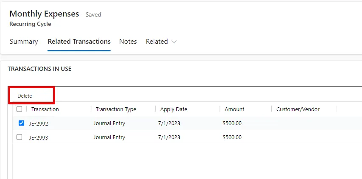Open transaction JE-2992
This screenshot has width=362, height=179.
pos(39,123)
